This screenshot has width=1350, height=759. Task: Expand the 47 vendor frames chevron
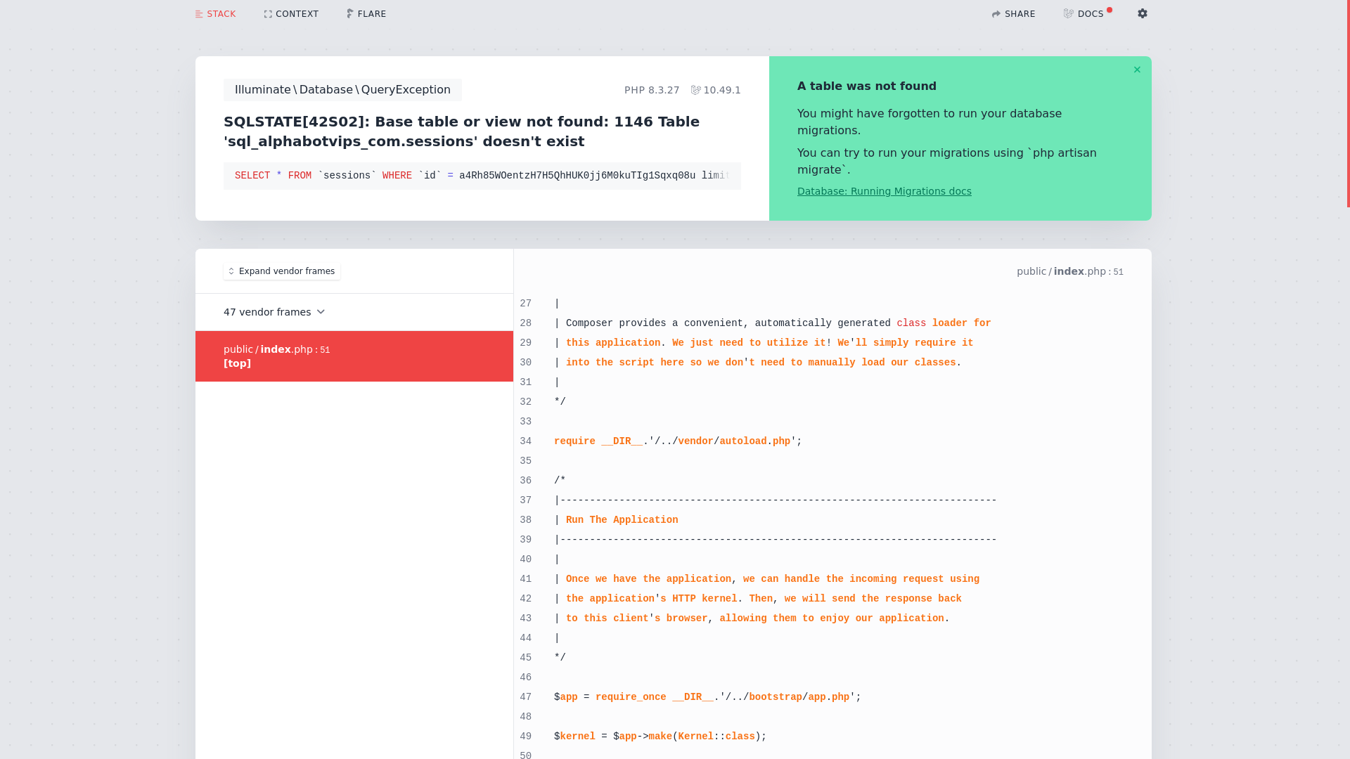[x=321, y=312]
